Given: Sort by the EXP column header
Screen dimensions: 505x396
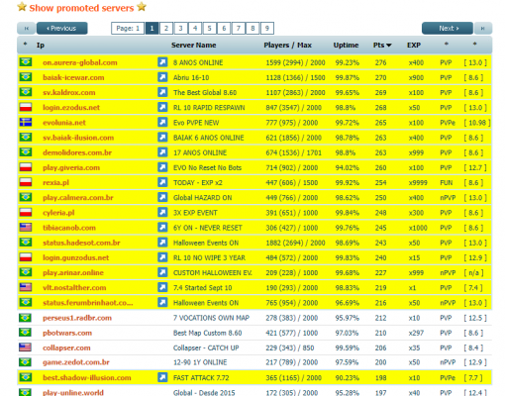Looking at the screenshot, I should [x=414, y=46].
